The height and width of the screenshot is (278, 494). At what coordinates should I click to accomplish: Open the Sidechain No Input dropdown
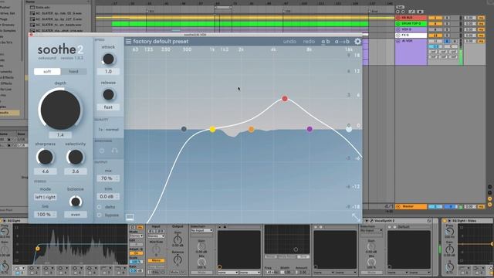click(201, 231)
